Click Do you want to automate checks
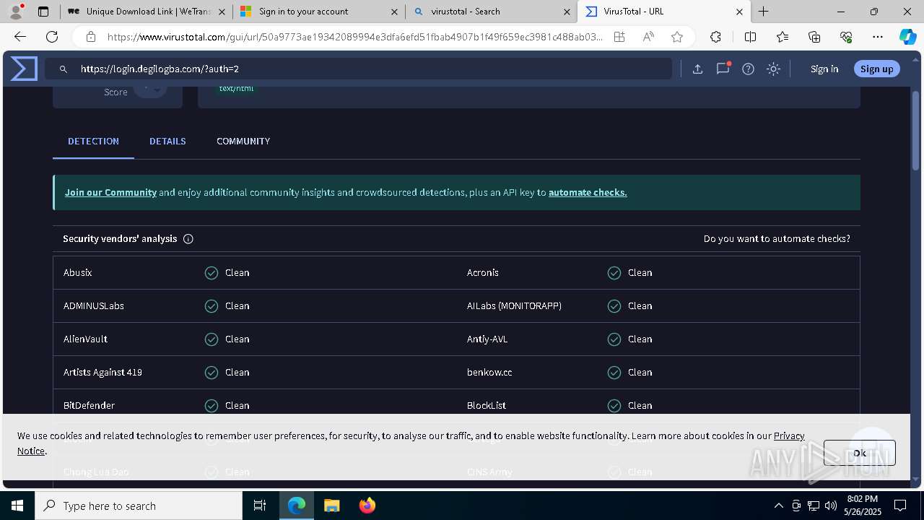The width and height of the screenshot is (924, 520). pyautogui.click(x=777, y=239)
